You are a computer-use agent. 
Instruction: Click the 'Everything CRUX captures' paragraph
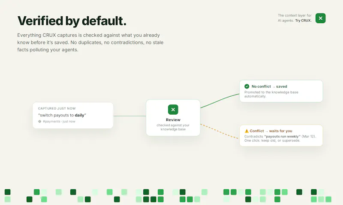(x=90, y=42)
